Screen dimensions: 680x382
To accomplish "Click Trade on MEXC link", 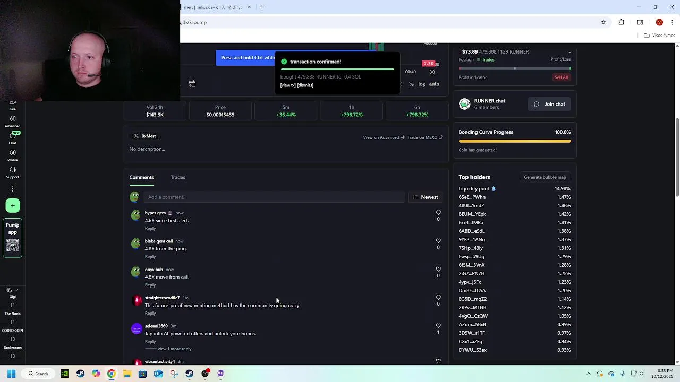I will coord(424,137).
